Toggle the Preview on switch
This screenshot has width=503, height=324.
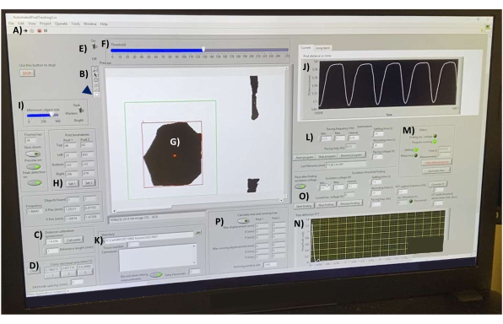click(x=34, y=166)
